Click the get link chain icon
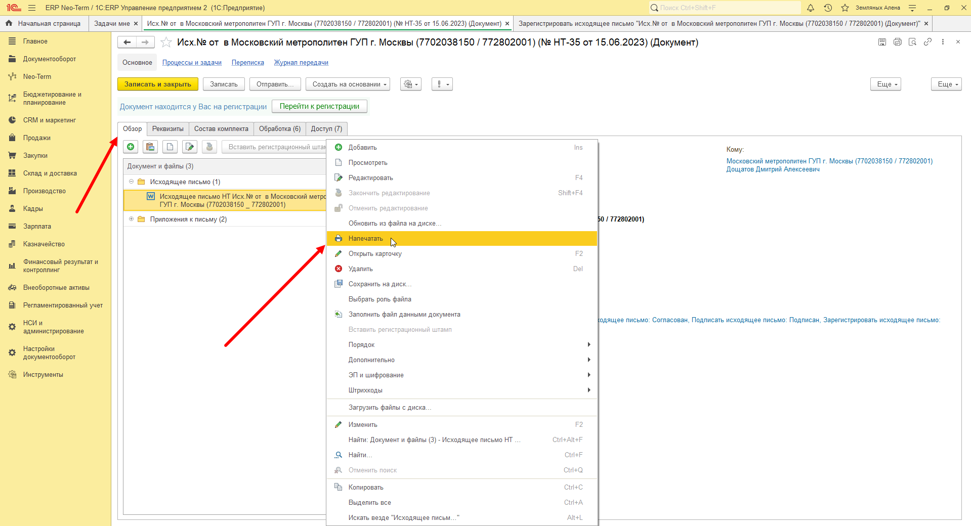The image size is (971, 526). (x=927, y=42)
